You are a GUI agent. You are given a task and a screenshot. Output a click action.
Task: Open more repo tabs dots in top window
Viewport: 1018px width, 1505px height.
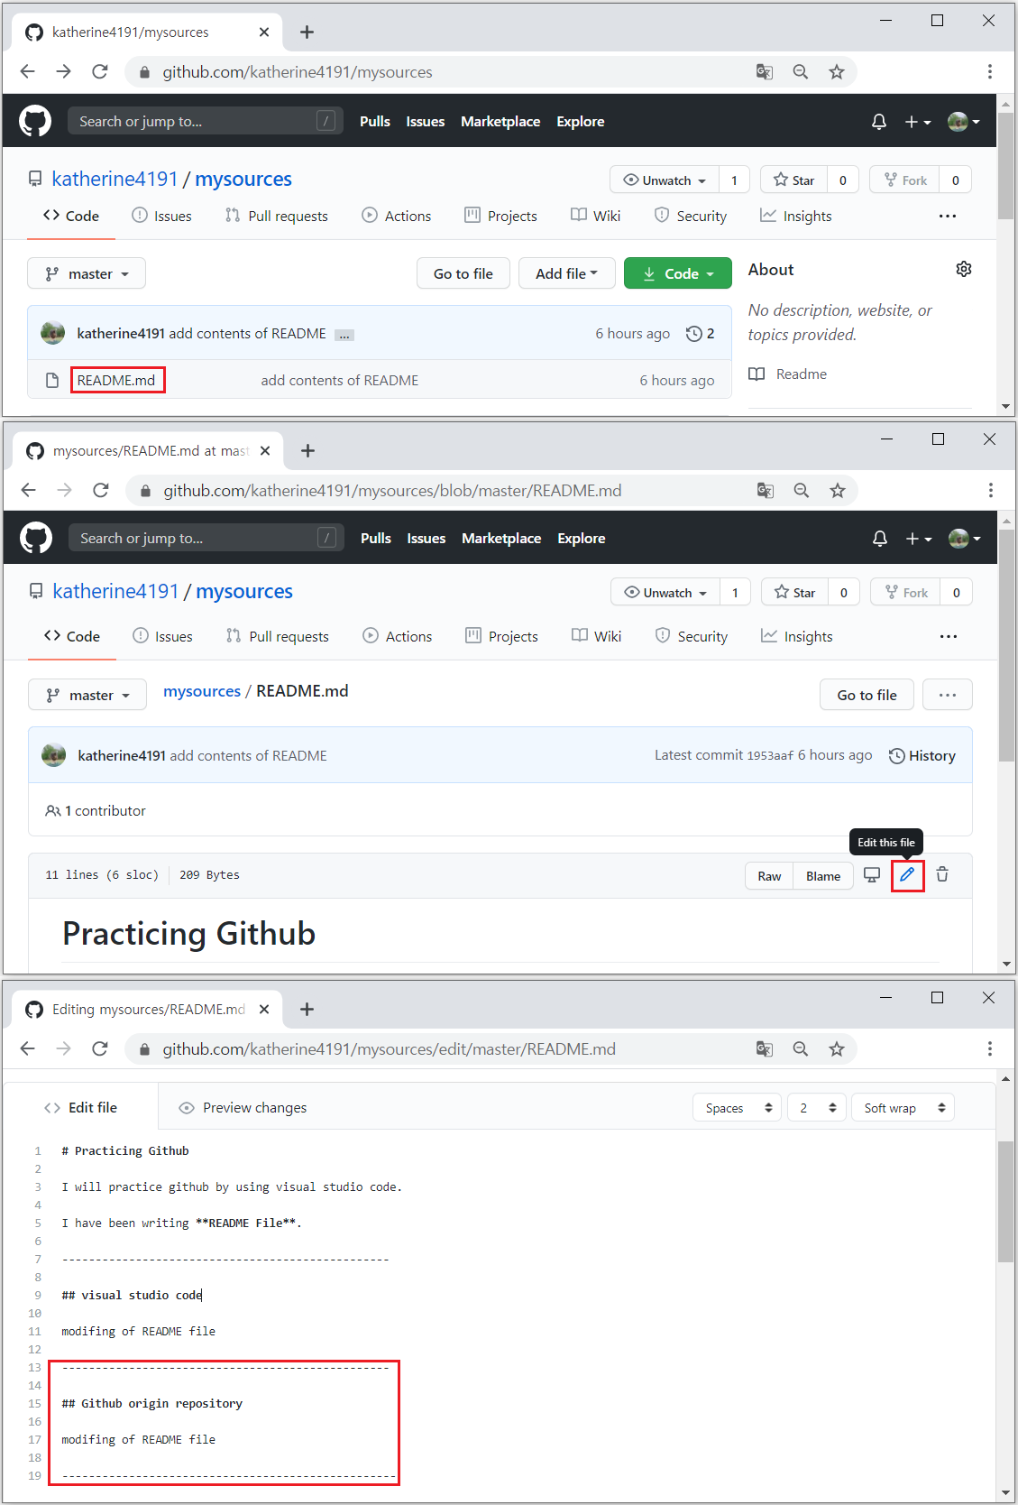948,217
